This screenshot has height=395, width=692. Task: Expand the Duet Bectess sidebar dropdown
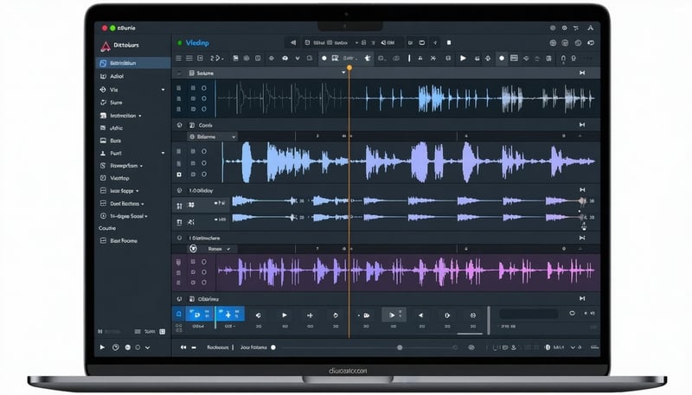click(x=143, y=204)
